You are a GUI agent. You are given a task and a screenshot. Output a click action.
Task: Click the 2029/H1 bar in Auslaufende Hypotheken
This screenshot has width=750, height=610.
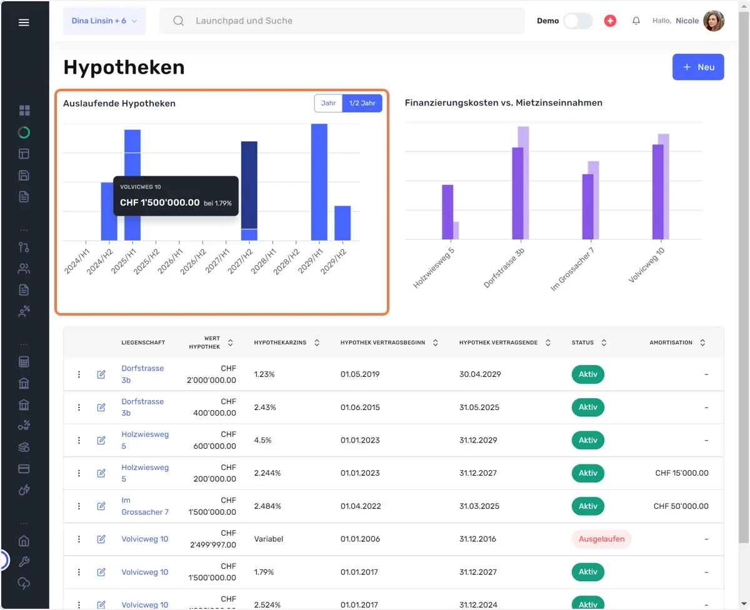pos(319,182)
